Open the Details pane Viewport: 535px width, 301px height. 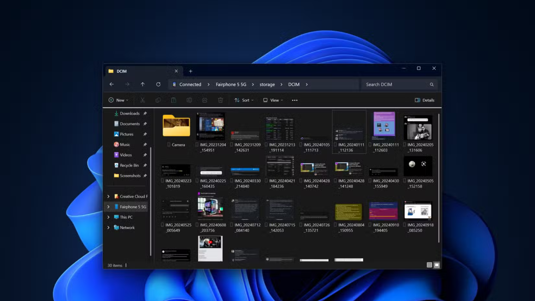[x=424, y=100]
